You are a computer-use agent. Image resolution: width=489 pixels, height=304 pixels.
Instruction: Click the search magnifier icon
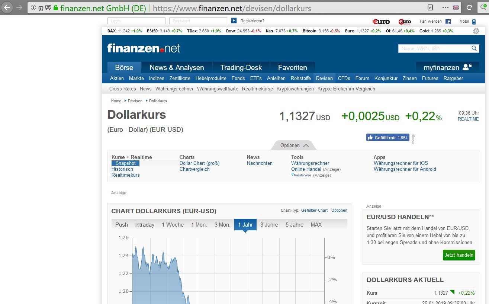pyautogui.click(x=474, y=48)
